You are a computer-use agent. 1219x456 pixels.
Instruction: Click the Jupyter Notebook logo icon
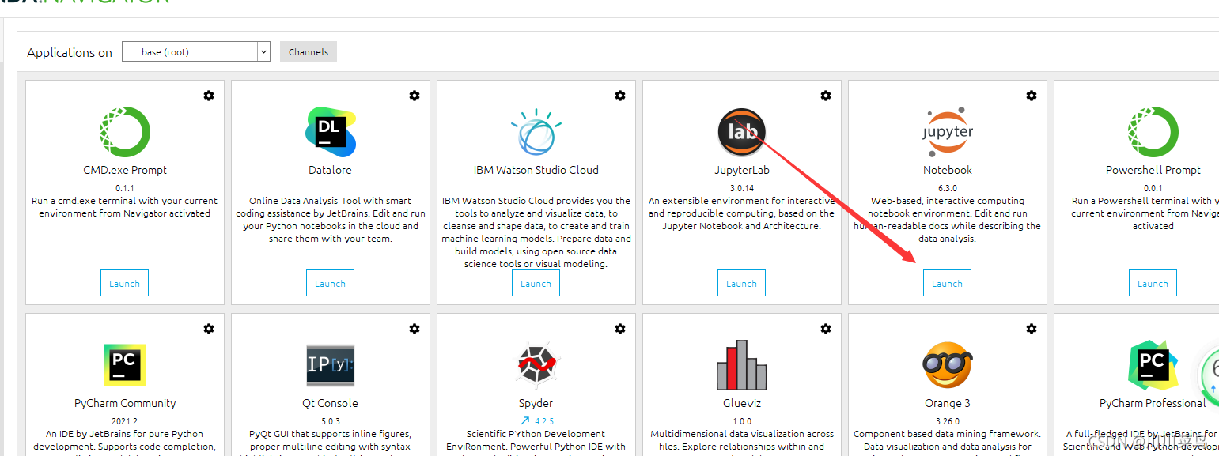(948, 132)
